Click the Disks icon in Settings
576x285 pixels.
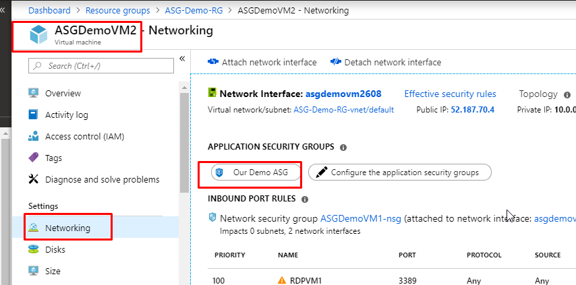click(x=34, y=250)
